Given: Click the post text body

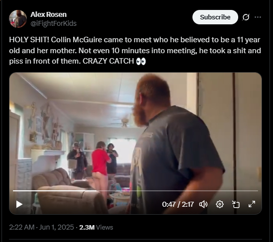Looking at the screenshot, I should tap(135, 51).
